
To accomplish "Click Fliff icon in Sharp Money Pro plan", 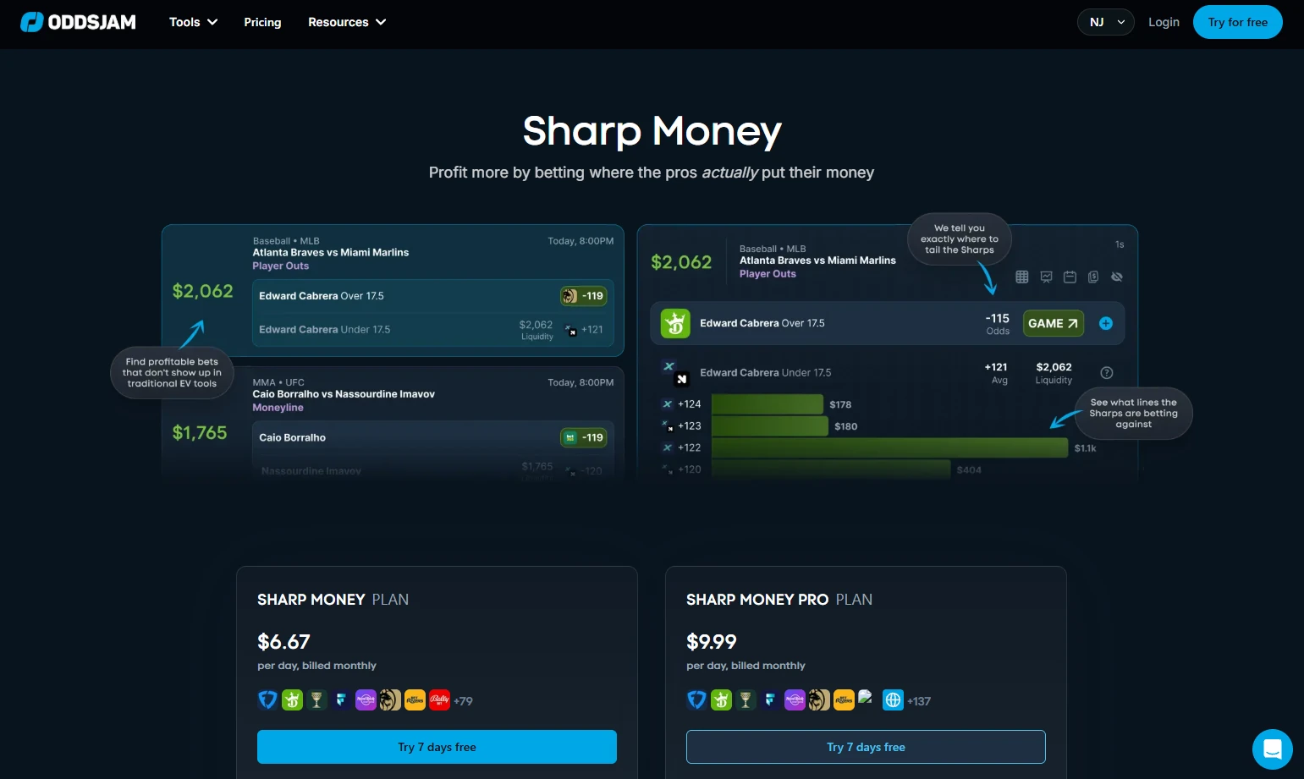I will pos(770,700).
